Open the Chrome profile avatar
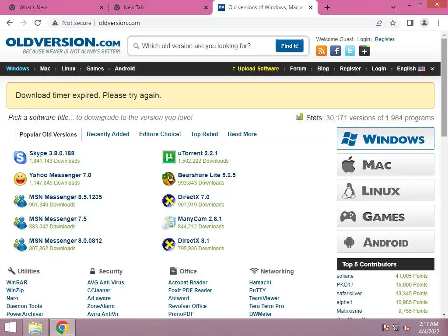The image size is (448, 336). point(424,23)
